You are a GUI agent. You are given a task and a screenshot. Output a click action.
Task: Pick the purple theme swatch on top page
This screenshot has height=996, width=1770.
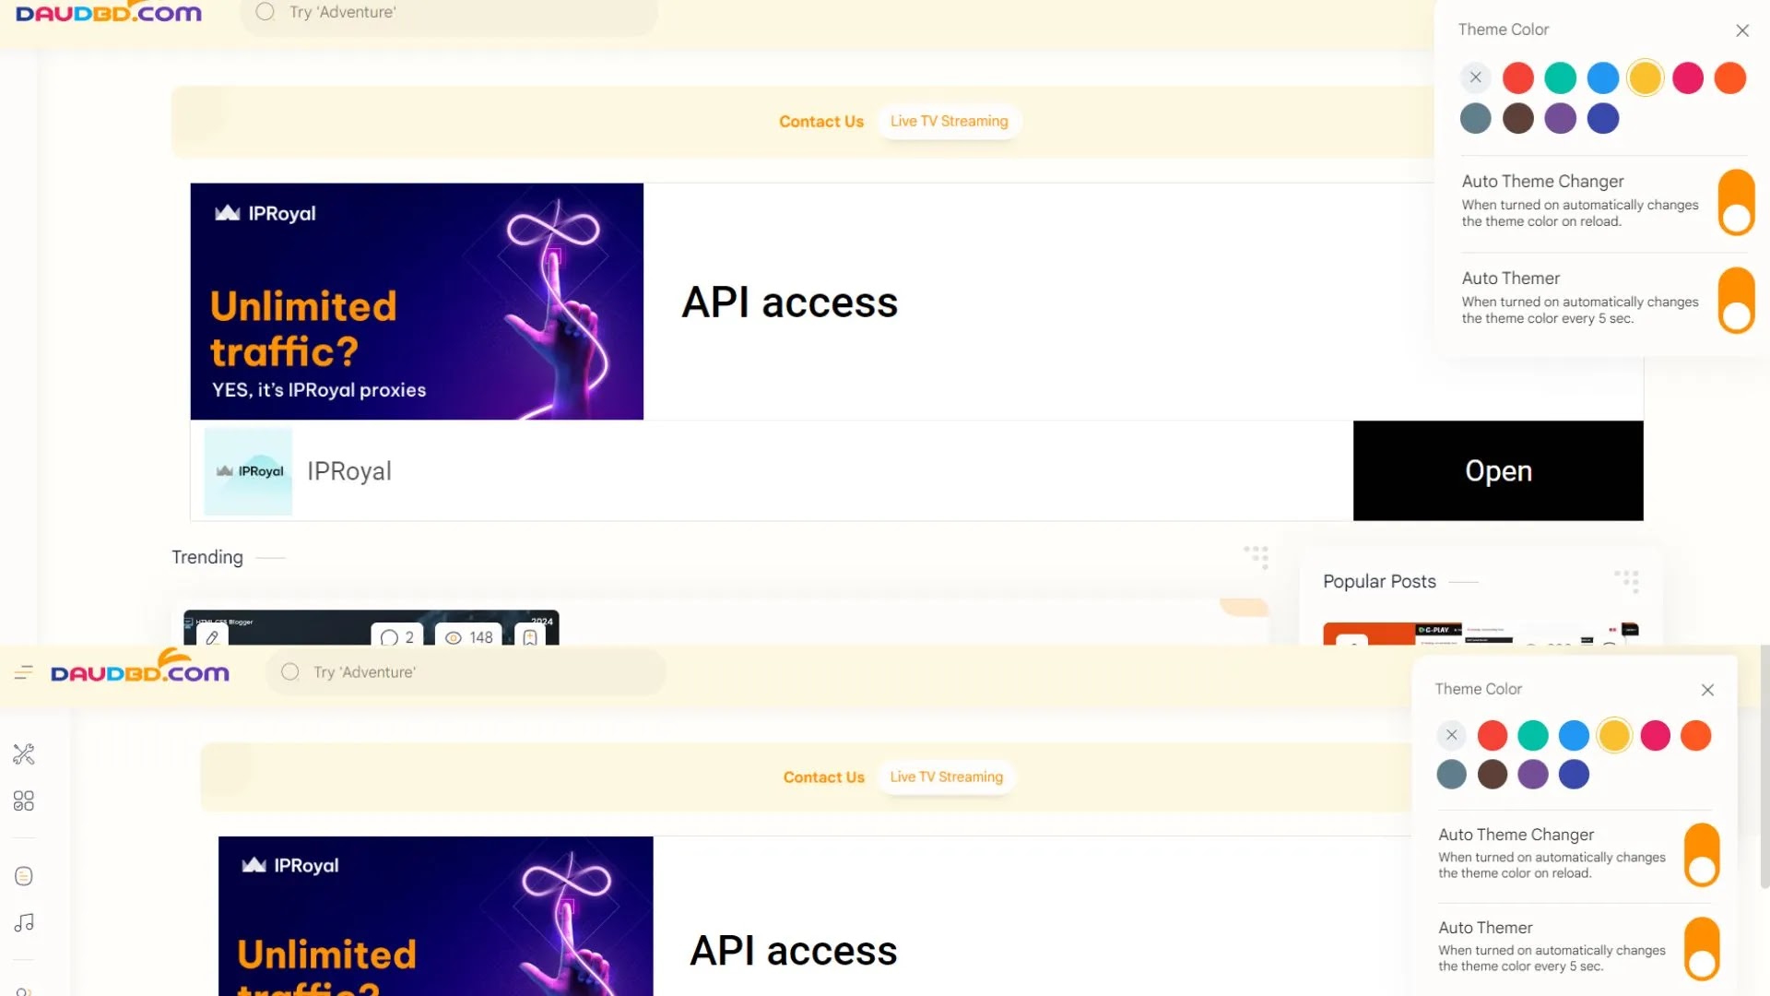[x=1561, y=118]
